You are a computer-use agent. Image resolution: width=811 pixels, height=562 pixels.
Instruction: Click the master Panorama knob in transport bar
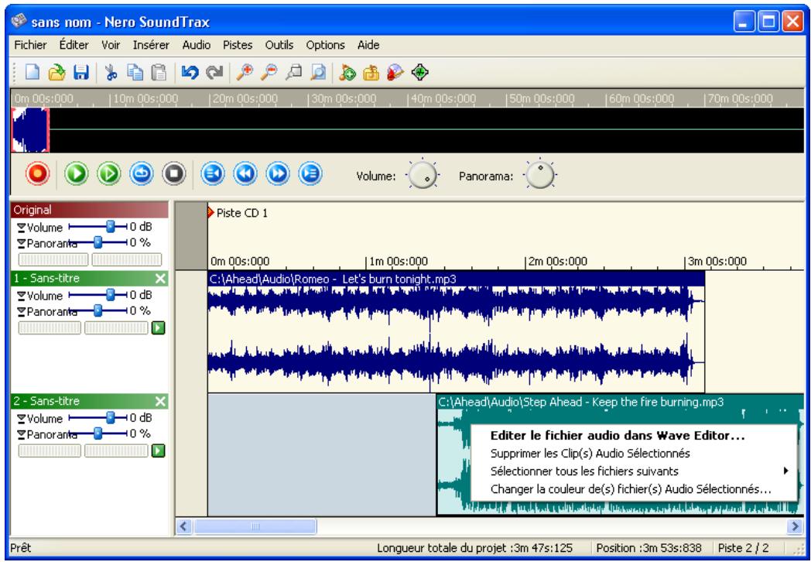point(540,174)
